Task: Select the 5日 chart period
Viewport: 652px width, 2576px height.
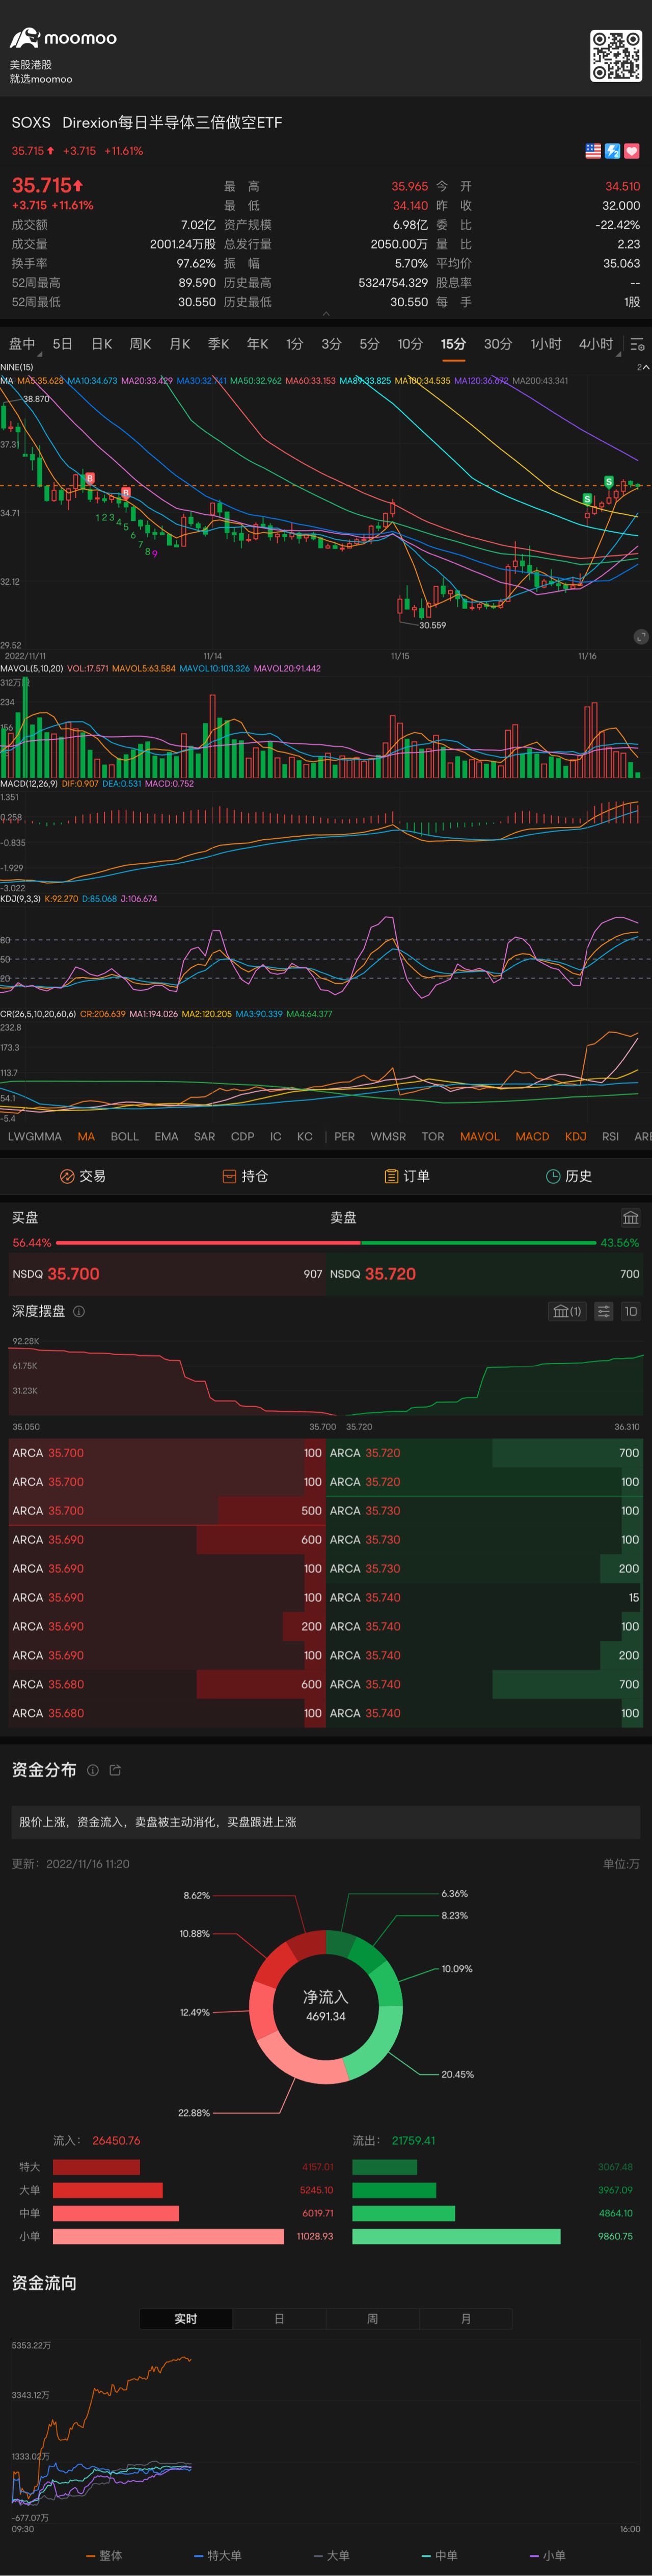Action: point(63,344)
